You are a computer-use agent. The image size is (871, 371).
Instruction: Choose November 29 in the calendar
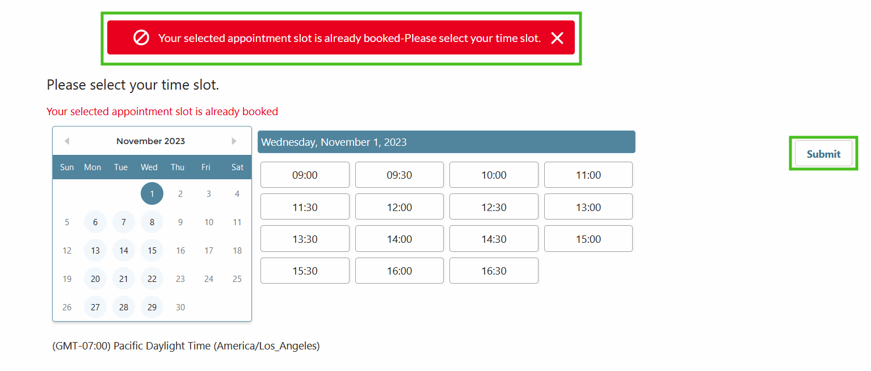pos(152,307)
